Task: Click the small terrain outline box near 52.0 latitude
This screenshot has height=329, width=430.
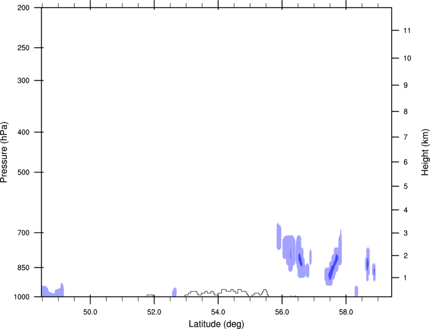Action: coord(150,296)
